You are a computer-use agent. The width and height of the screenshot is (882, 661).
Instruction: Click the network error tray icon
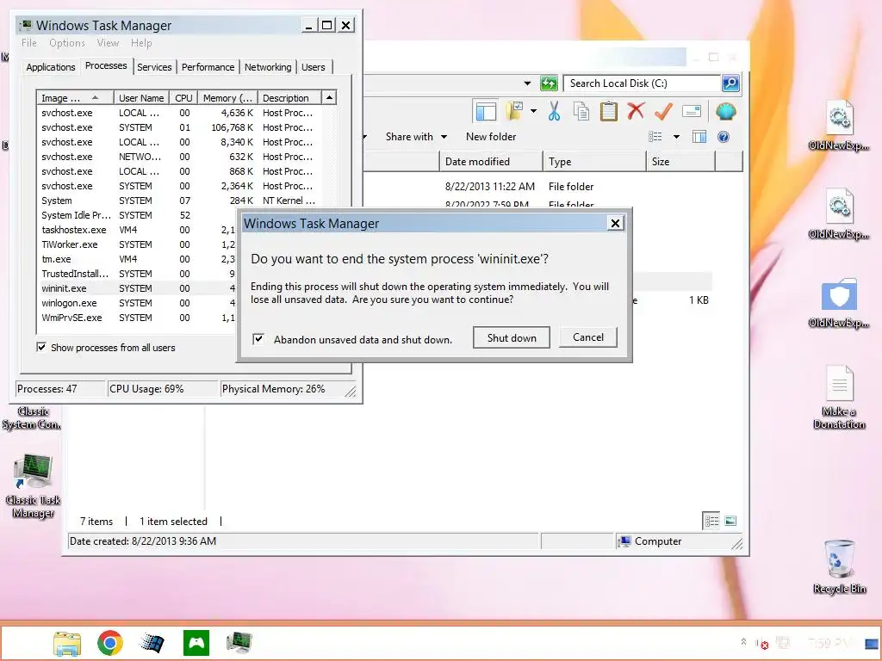point(761,644)
